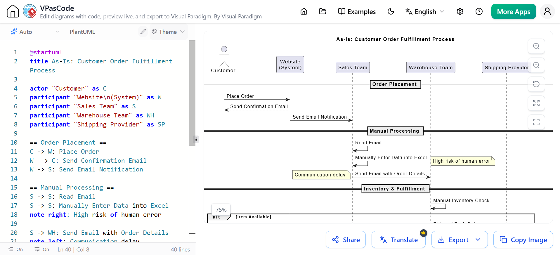Screen dimensions: 560x255
Task: Click the code editor vertical scrollbar
Action: [x=192, y=93]
